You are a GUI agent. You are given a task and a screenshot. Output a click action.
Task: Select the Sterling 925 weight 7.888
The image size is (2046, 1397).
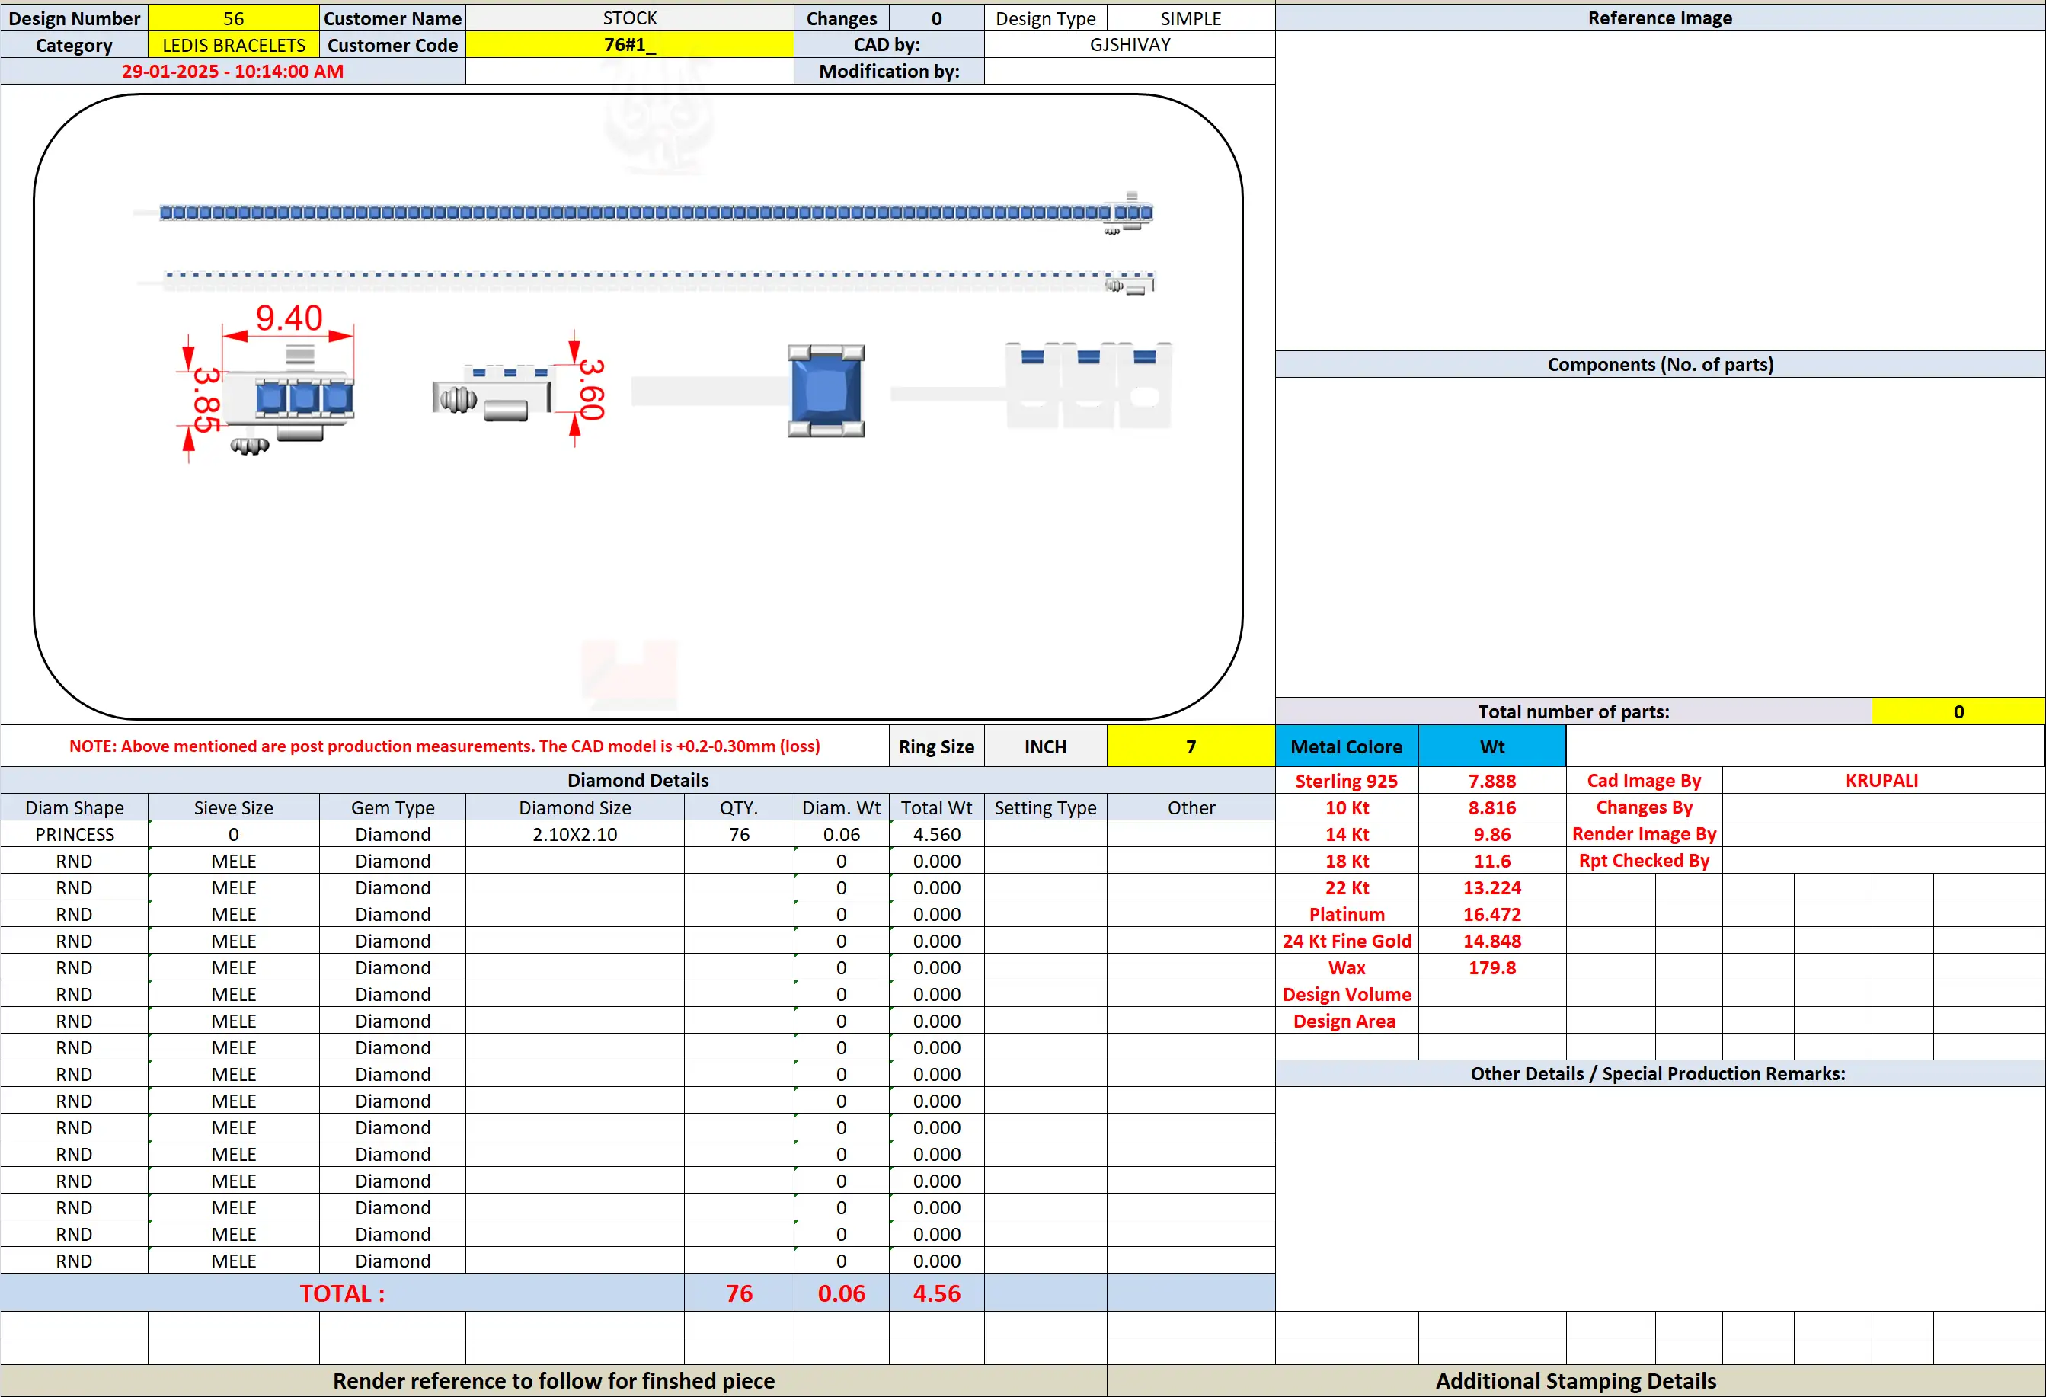click(1492, 781)
